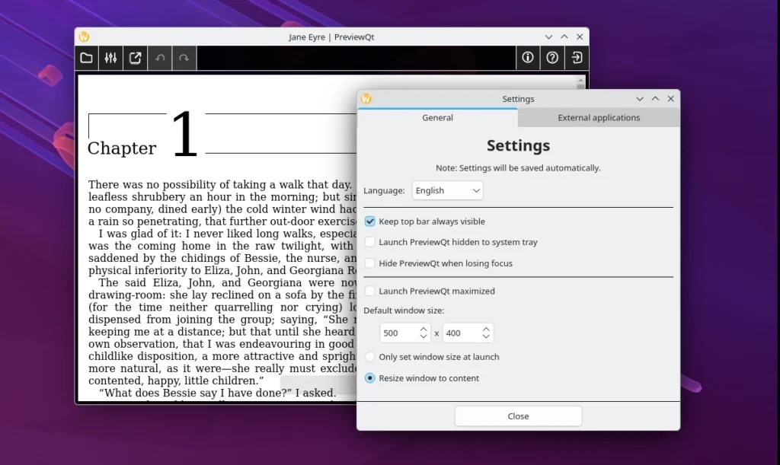Screen dimensions: 780x465
Task: Open image in external application
Action: click(x=135, y=57)
